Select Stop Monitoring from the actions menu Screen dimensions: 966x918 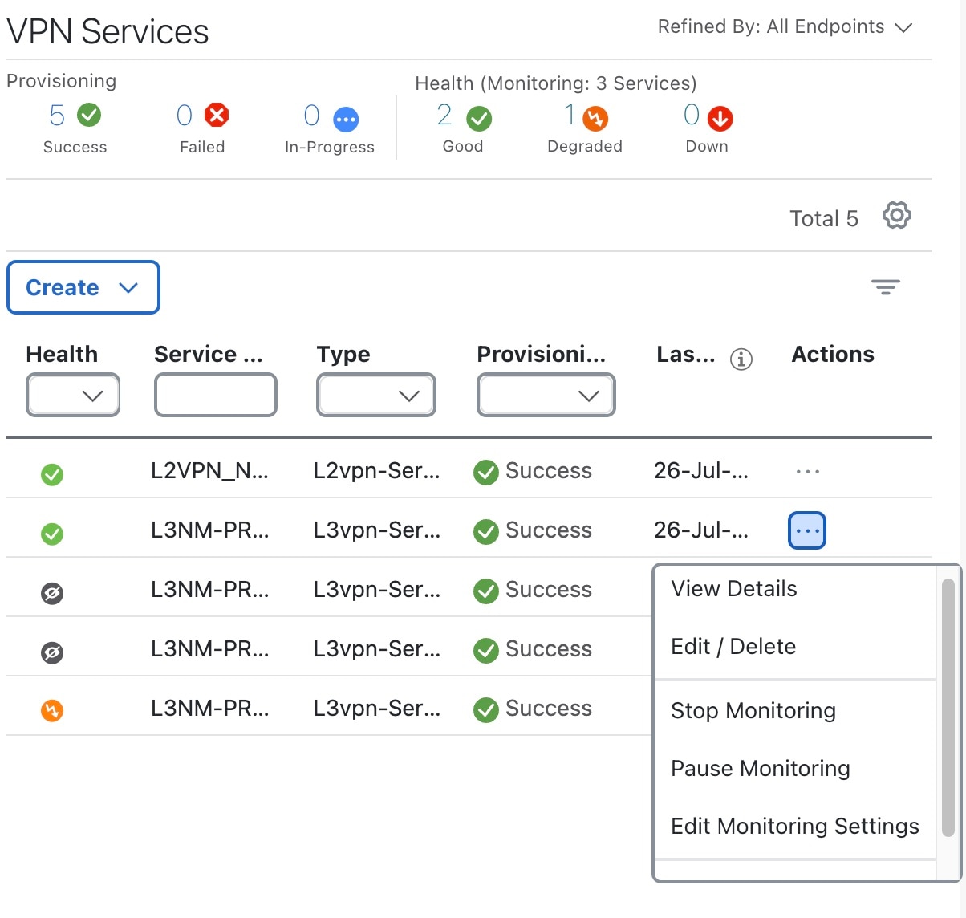(x=753, y=710)
